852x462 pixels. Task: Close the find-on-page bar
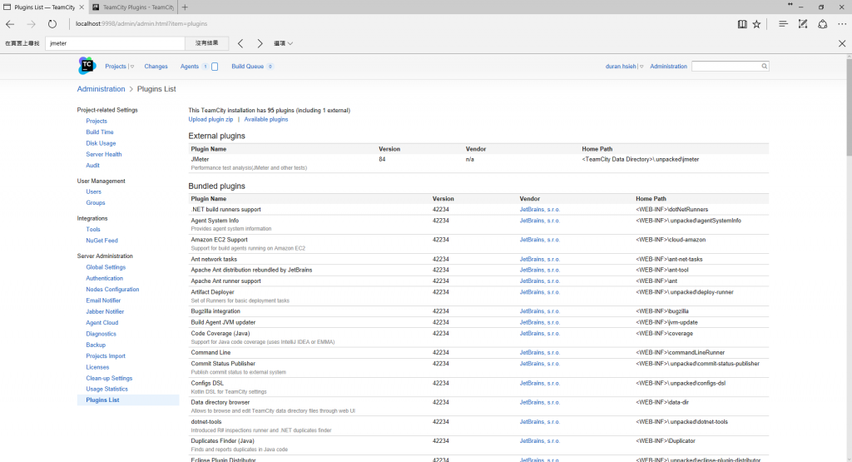pyautogui.click(x=842, y=43)
